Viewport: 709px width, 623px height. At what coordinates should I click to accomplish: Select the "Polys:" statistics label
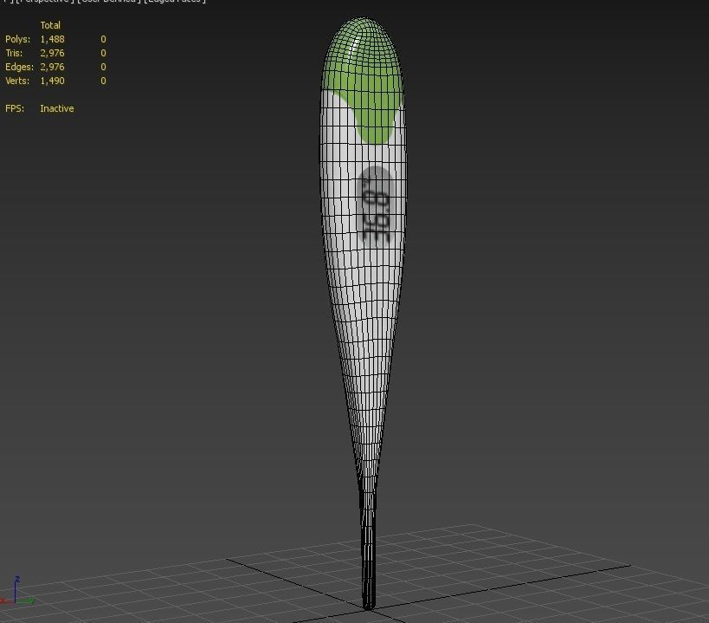click(x=17, y=39)
